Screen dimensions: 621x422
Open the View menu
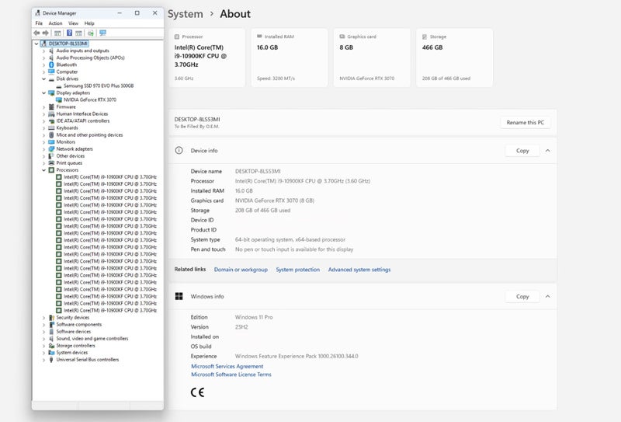pyautogui.click(x=73, y=23)
